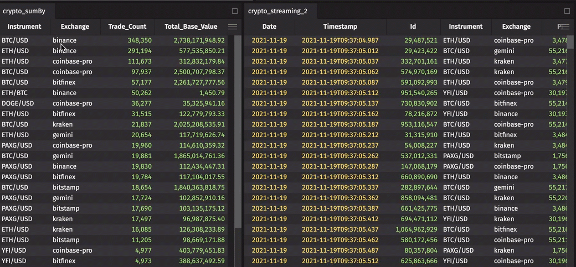
Task: Select the DOGE/USD instrument cell
Action: tap(18, 103)
